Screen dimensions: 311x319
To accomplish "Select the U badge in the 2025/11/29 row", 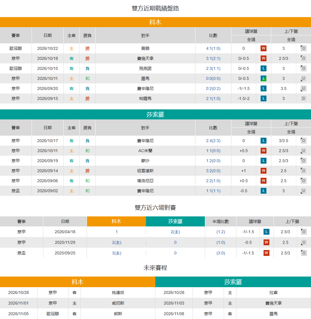I will [304, 242].
